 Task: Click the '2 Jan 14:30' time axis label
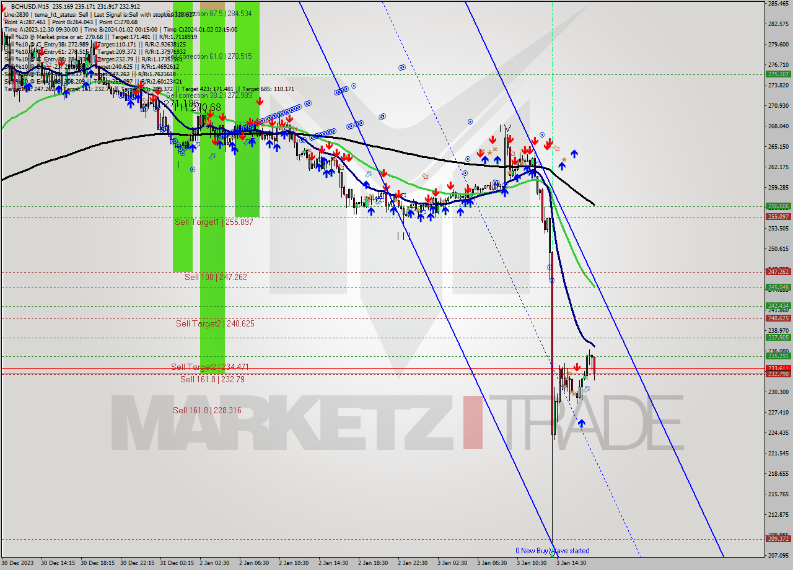[x=333, y=564]
